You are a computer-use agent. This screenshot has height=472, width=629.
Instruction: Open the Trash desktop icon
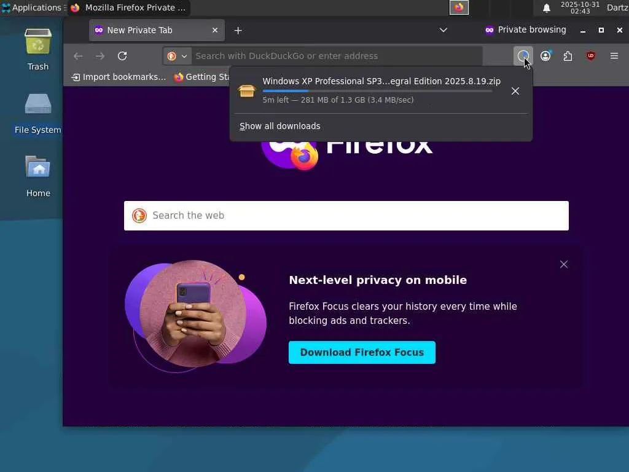coord(38,49)
